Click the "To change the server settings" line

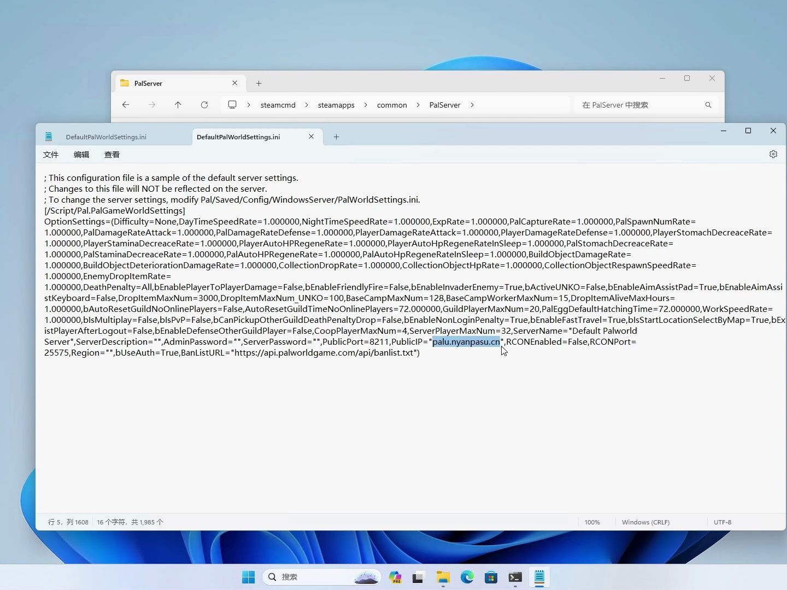232,200
